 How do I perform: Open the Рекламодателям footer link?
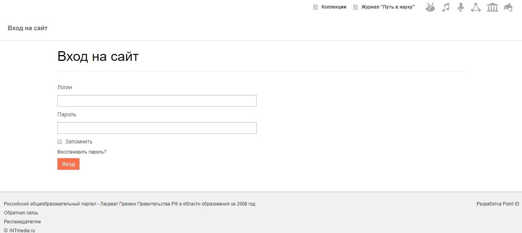[22, 222]
